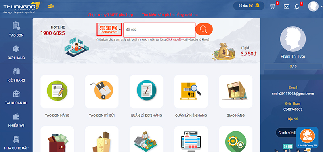Select KHIẾU NẠI in the sidebar
The height and width of the screenshot is (152, 323).
16,120
